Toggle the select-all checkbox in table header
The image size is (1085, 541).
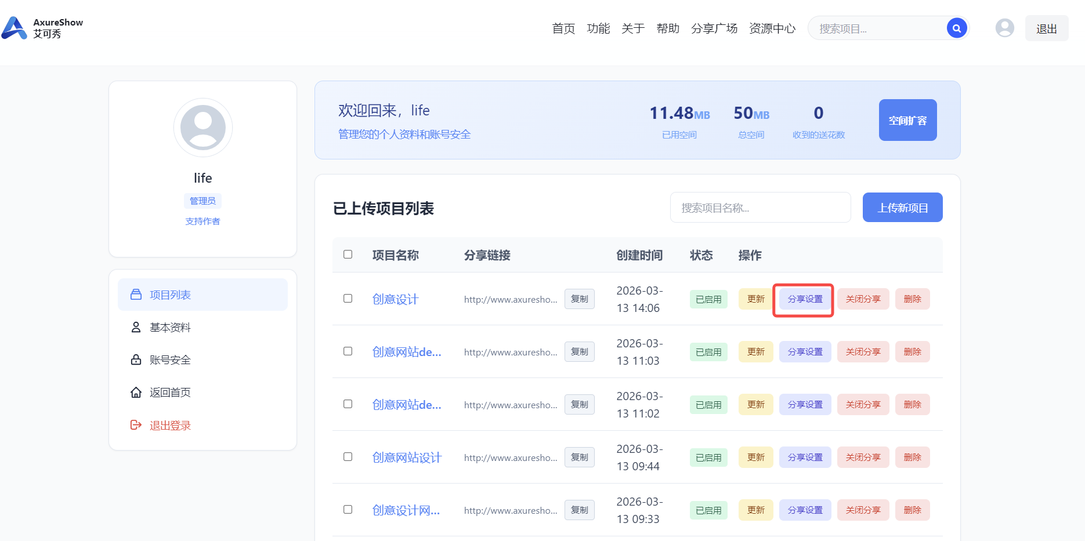pyautogui.click(x=348, y=255)
